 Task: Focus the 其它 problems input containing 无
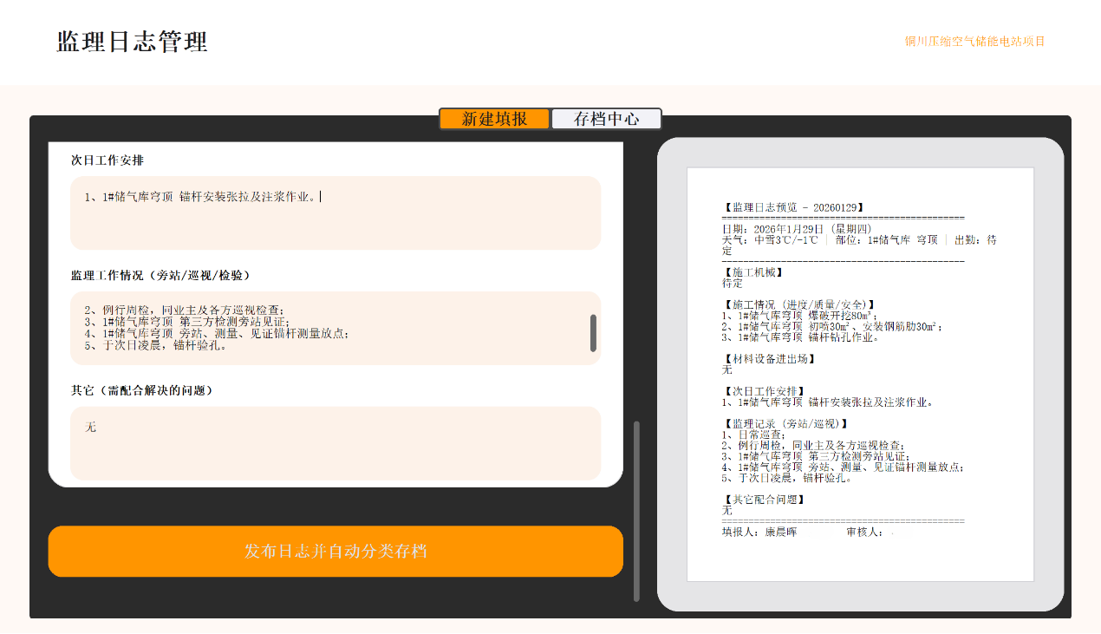[336, 443]
